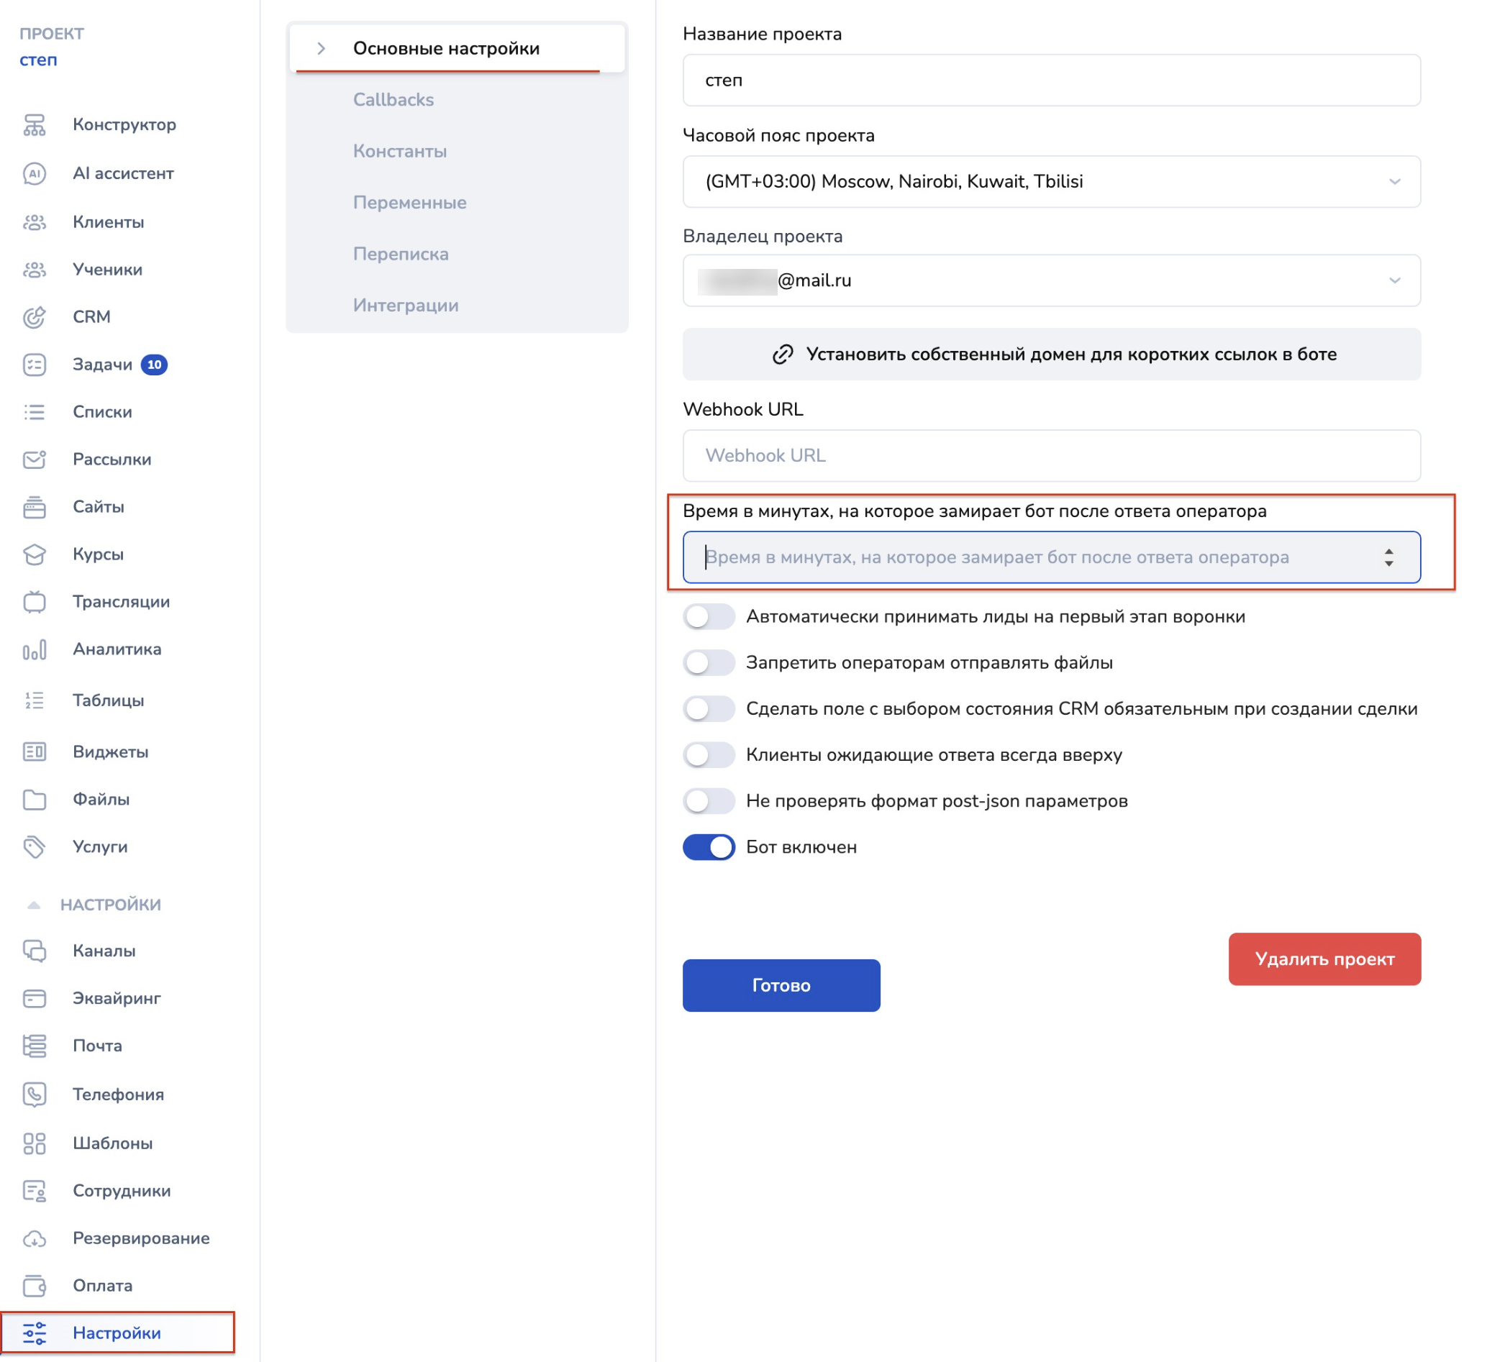Screen dimensions: 1505x1362
Task: Click the red Удалить проект button
Action: [x=1324, y=959]
